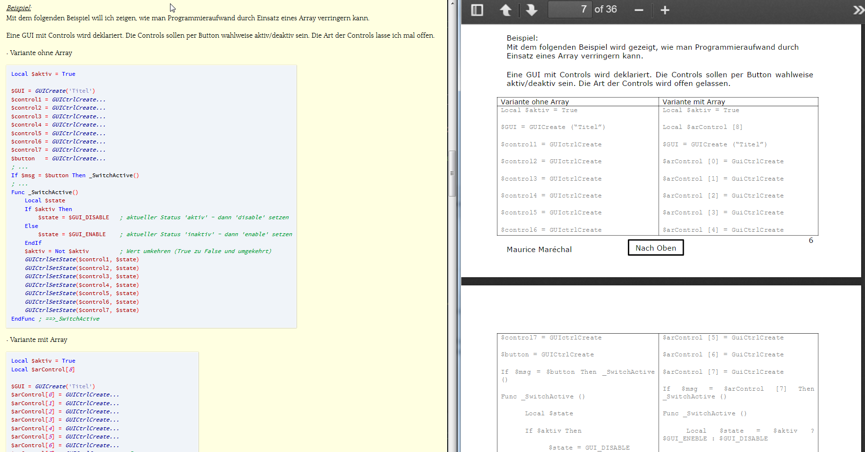The height and width of the screenshot is (452, 865).
Task: Click the EndFunc line in first code block
Action: (23, 319)
